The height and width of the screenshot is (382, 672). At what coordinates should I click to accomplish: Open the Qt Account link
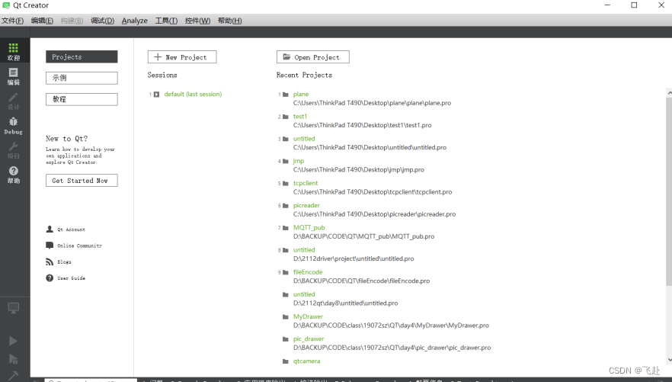coord(71,230)
